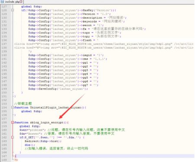195x162 pixels.
Task: Click line number 168 in the margin
Action: tap(4, 160)
